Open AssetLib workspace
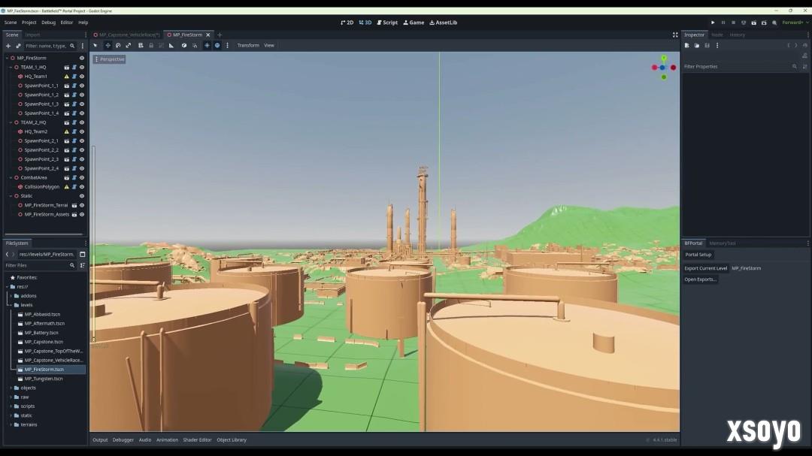 click(443, 23)
